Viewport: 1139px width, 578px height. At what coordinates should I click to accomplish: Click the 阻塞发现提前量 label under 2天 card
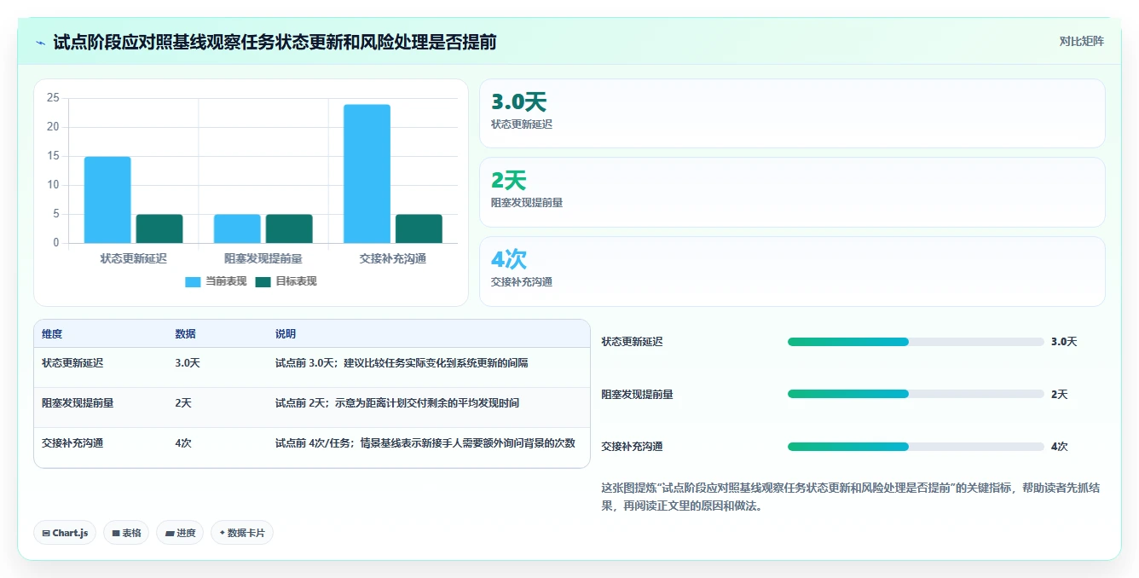click(527, 203)
